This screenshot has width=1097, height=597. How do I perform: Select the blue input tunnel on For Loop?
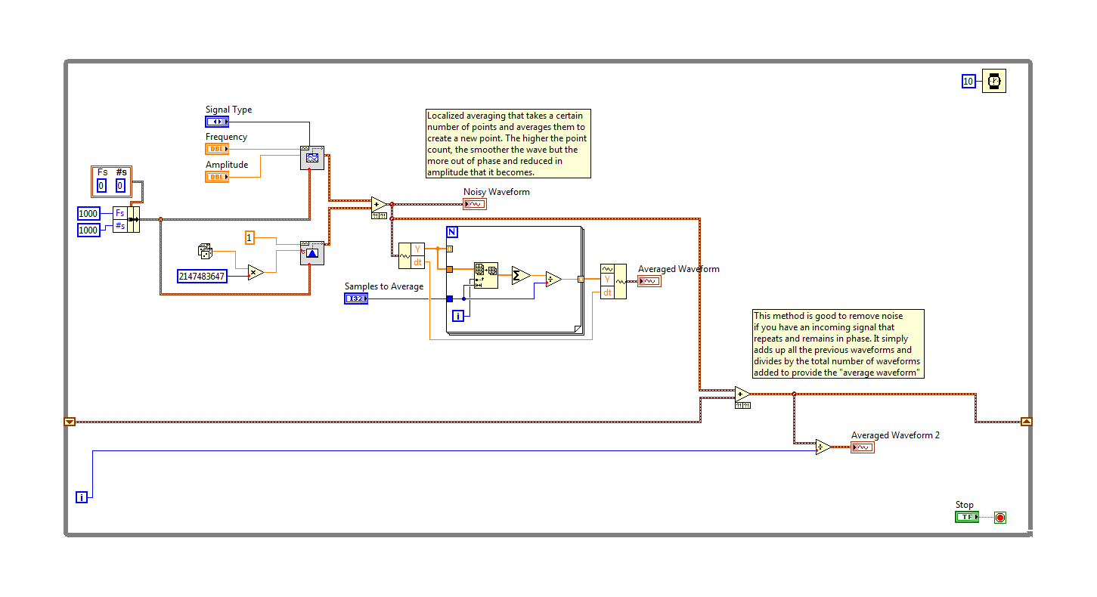click(x=450, y=298)
